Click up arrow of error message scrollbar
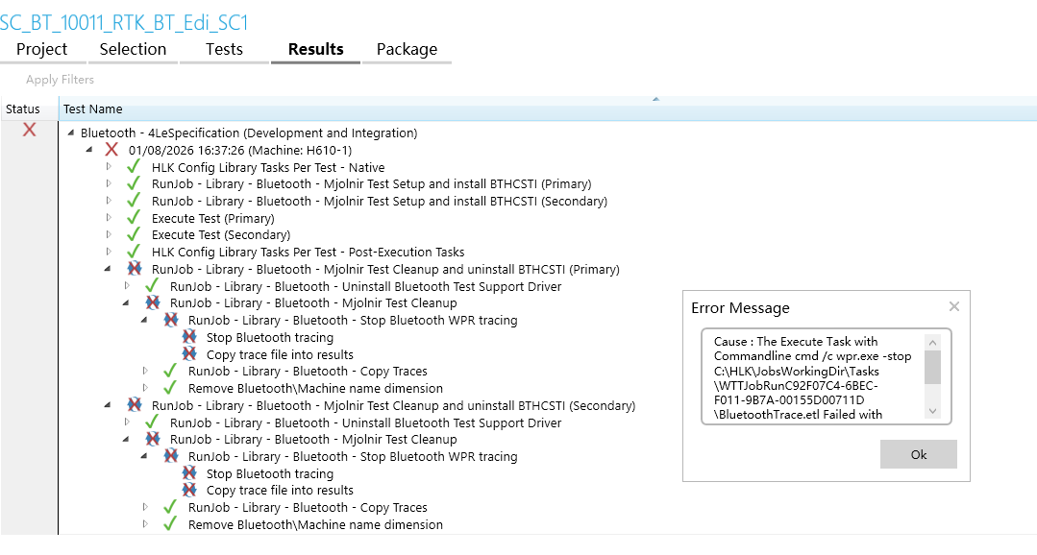The width and height of the screenshot is (1037, 555). tap(932, 342)
